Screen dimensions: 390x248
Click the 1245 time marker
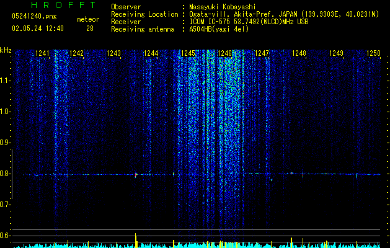coord(188,53)
